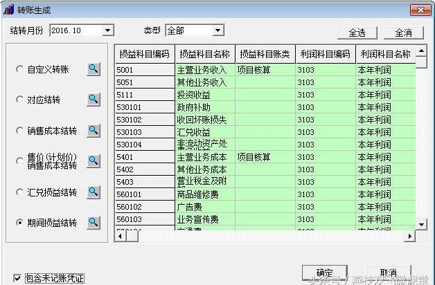Click magnifier icon beside 对应结转

tap(94, 99)
